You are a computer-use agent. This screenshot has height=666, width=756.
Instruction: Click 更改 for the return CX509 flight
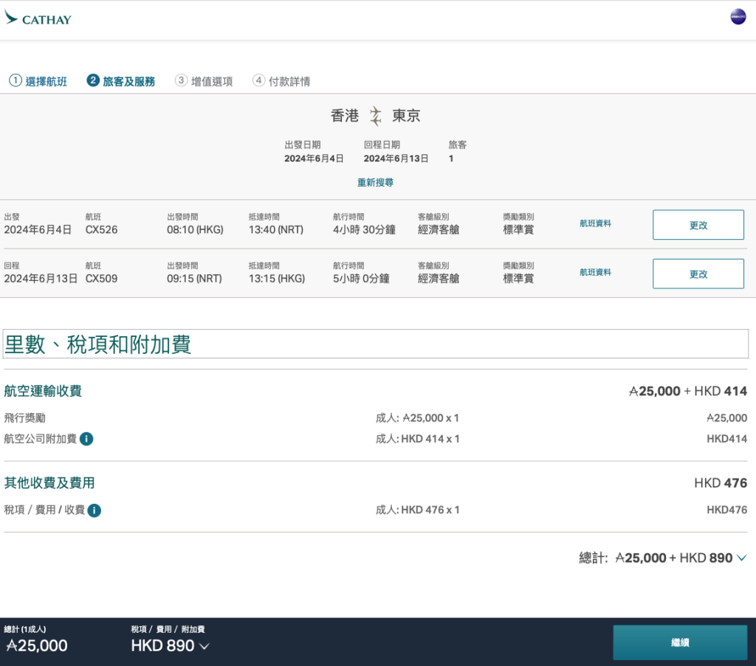[x=698, y=274]
